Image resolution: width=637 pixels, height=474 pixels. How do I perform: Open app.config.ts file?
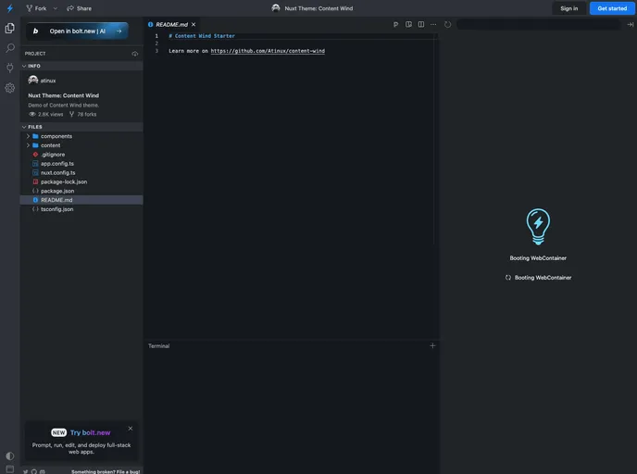(81, 163)
